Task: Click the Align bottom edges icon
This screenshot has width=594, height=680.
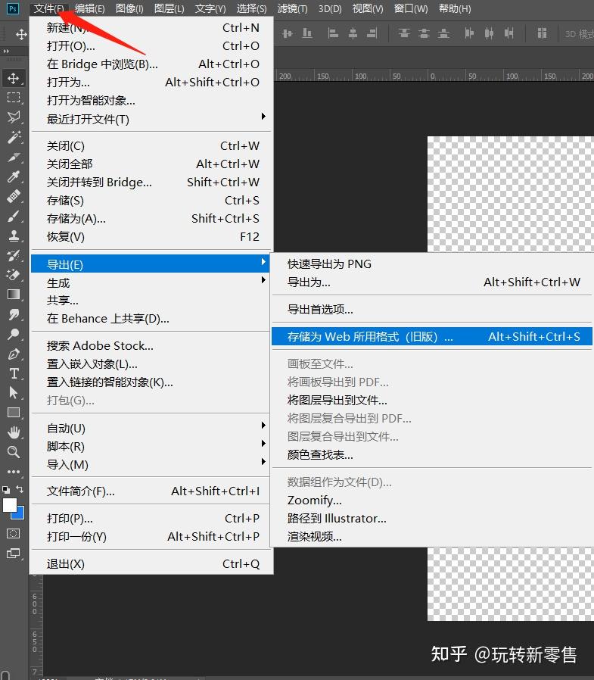Action: coord(307,33)
